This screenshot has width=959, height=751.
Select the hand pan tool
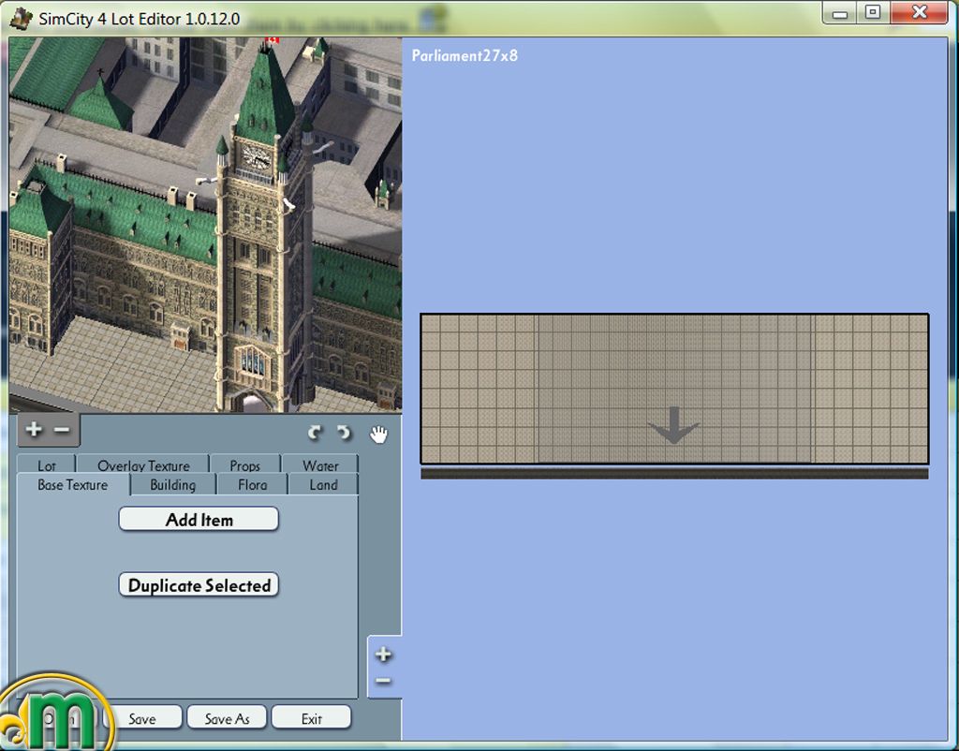pyautogui.click(x=378, y=434)
